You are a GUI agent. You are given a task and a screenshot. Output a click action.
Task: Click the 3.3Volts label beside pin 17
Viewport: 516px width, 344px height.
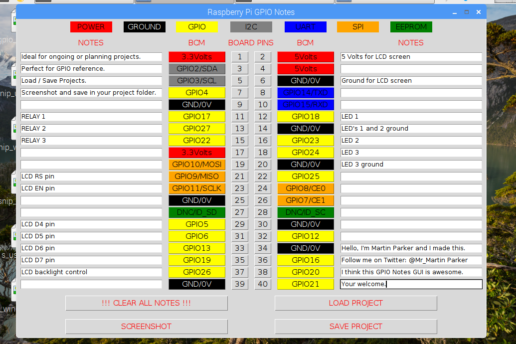click(197, 153)
